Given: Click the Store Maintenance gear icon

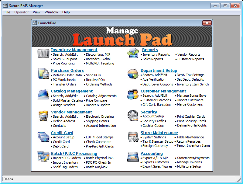Looking at the screenshot, I should [x=133, y=137].
